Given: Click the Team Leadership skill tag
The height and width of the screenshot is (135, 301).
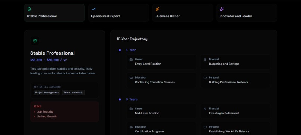Looking at the screenshot, I should (x=73, y=92).
